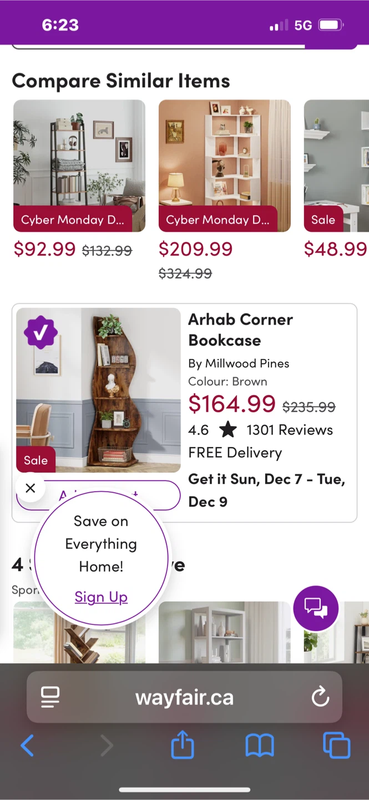Image resolution: width=369 pixels, height=800 pixels.
Task: Reload the wayfair.ca page
Action: (x=320, y=697)
